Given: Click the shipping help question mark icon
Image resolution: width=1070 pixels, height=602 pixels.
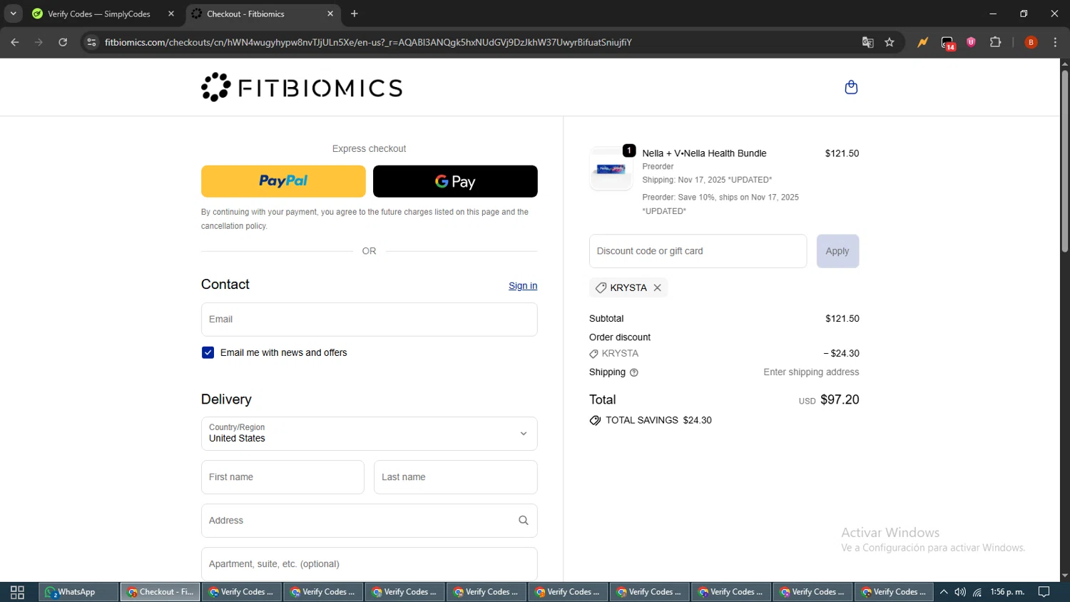Looking at the screenshot, I should 634,372.
